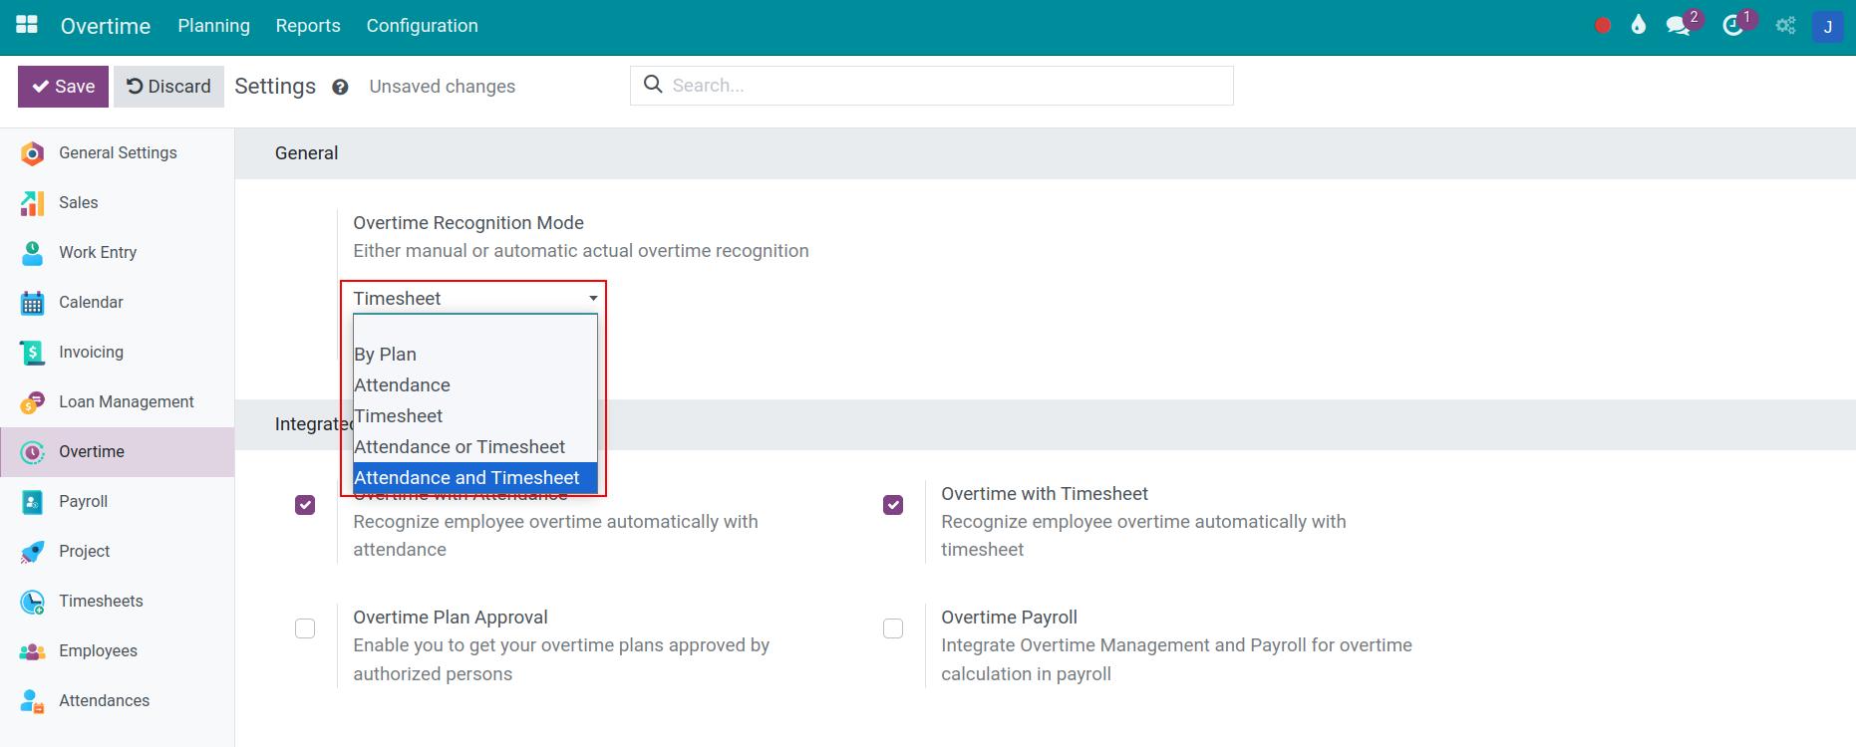Open the General Settings tab label

118,153
